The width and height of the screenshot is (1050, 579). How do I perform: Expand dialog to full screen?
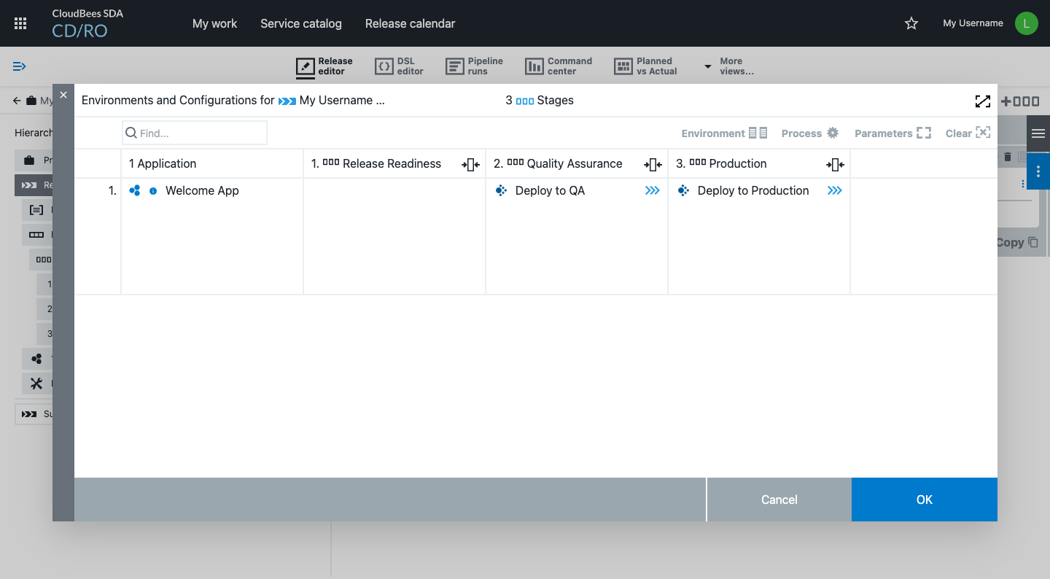982,101
